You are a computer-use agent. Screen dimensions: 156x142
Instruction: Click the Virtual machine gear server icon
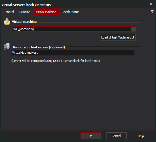7,22
